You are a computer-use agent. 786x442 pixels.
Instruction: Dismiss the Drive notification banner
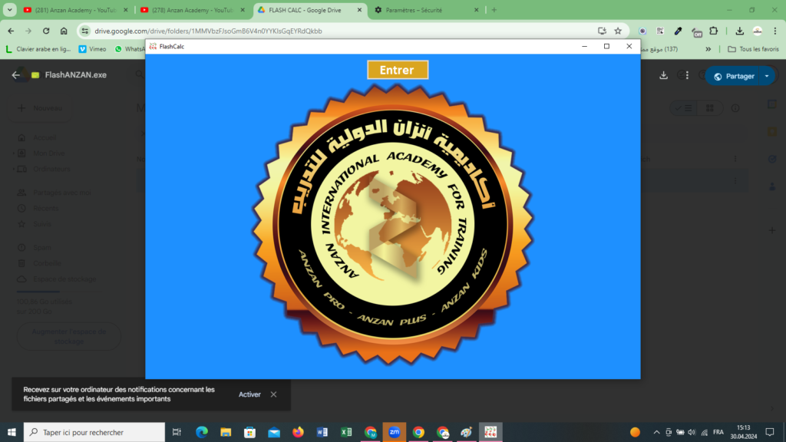click(273, 394)
